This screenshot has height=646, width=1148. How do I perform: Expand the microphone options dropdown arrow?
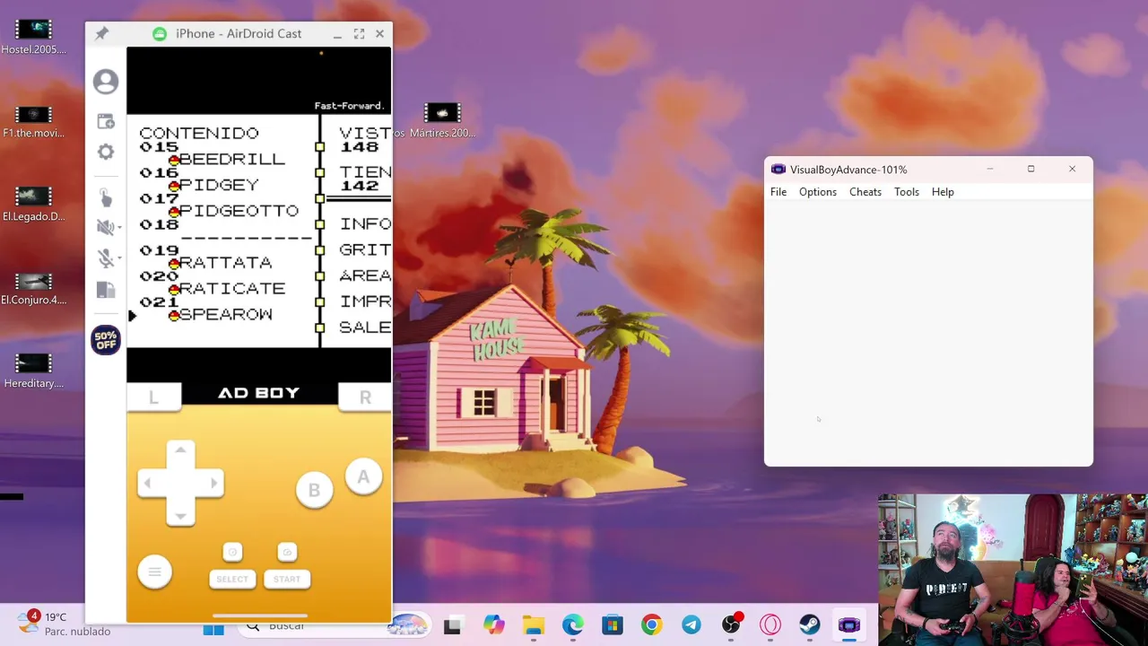[x=118, y=259]
